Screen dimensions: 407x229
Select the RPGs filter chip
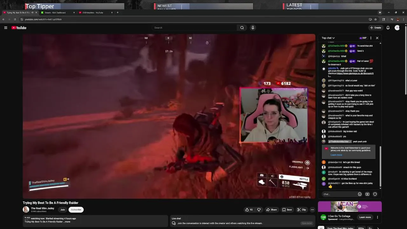click(x=361, y=228)
